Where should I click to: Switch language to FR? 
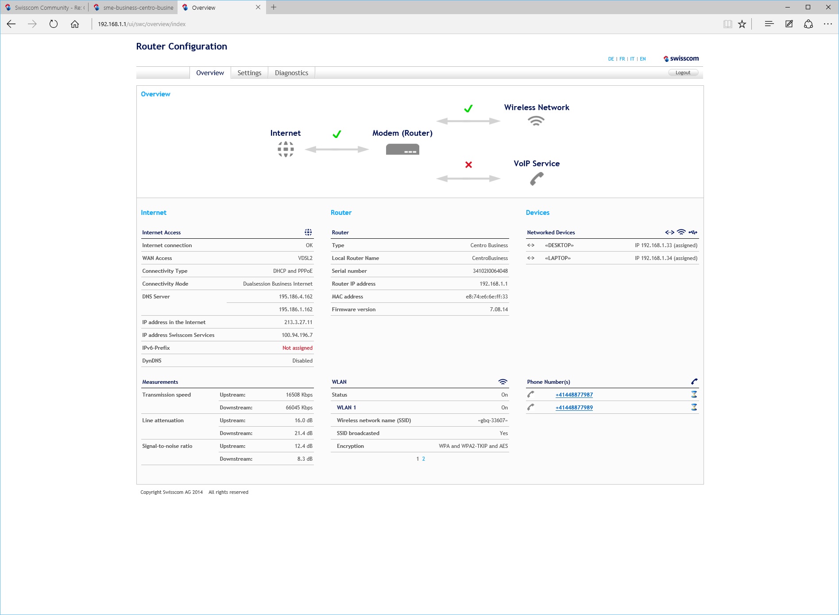pos(622,59)
